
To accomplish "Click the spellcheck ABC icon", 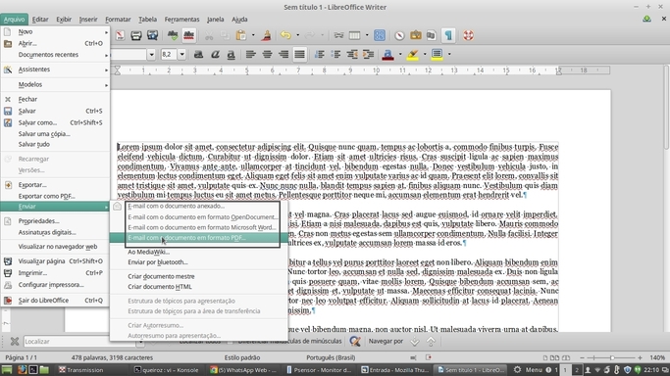I will coord(173,35).
